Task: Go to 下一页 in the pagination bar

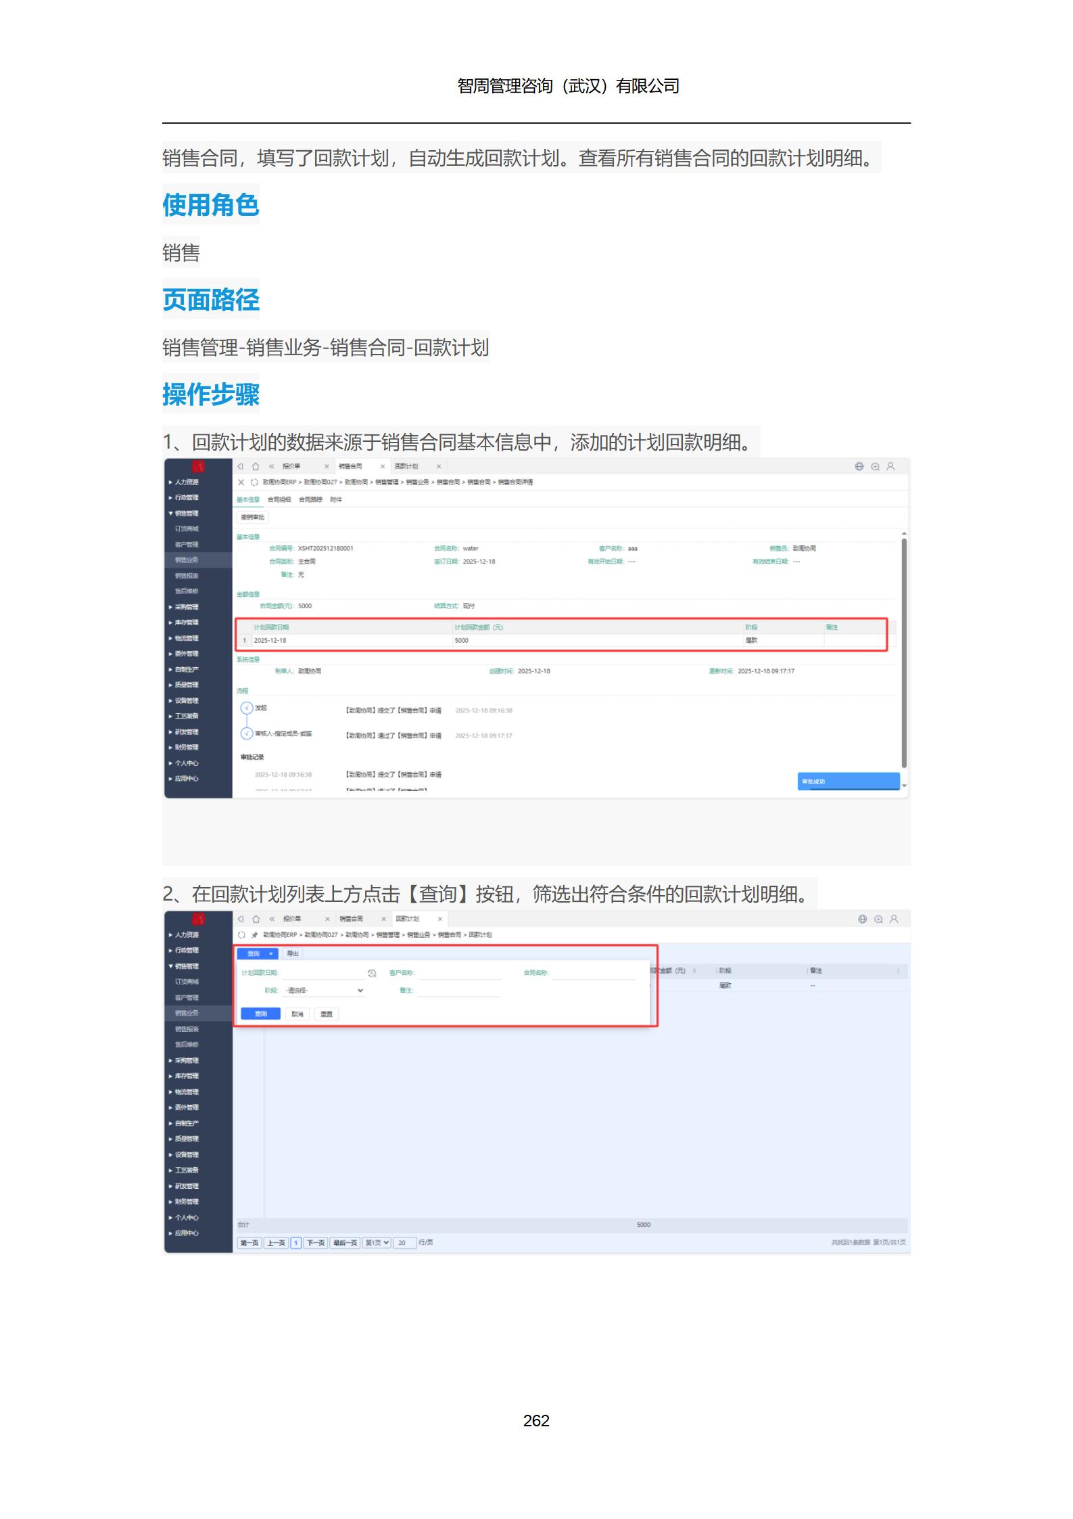Action: 316,1243
